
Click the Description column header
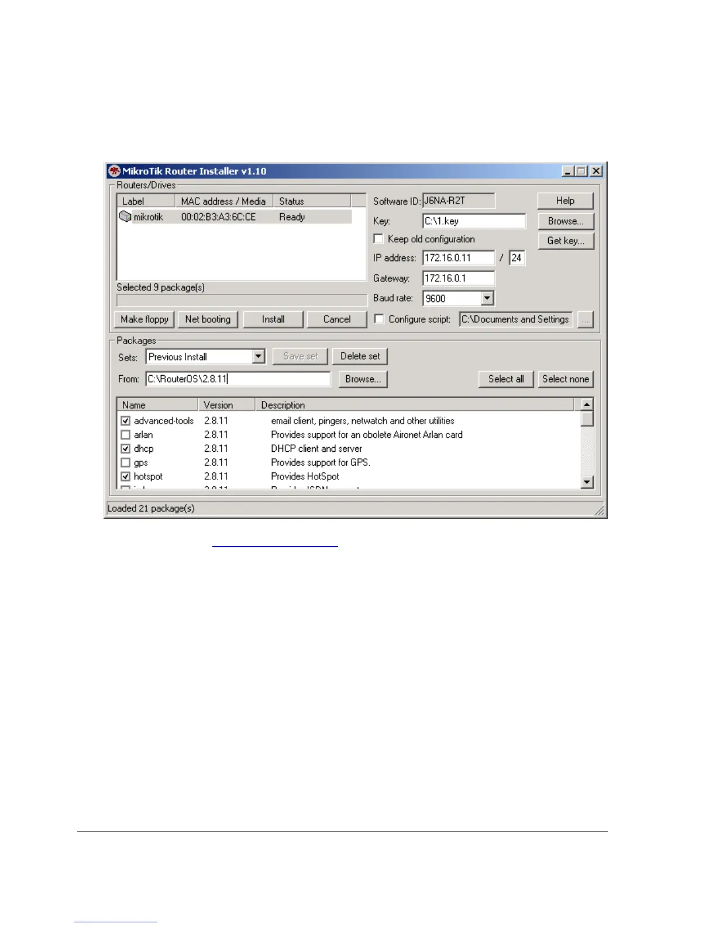pos(415,405)
